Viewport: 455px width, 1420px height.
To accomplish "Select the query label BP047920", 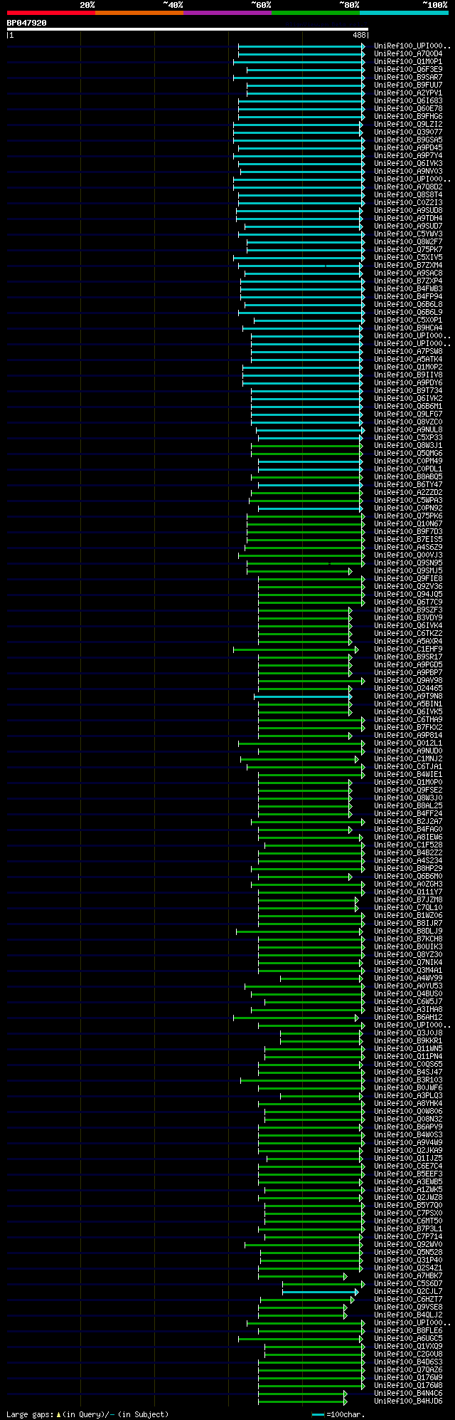I will coord(27,23).
